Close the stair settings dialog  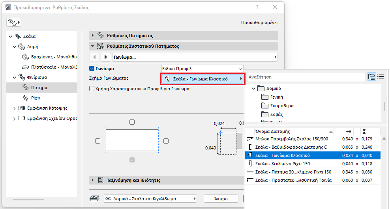coord(275,7)
